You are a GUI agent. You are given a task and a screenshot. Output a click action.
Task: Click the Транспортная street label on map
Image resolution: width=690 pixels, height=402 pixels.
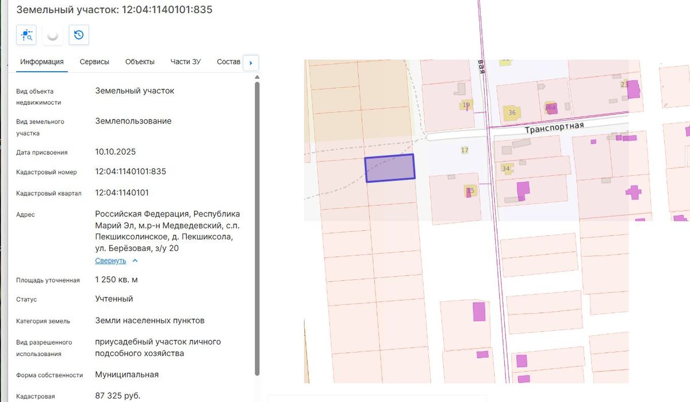point(554,127)
